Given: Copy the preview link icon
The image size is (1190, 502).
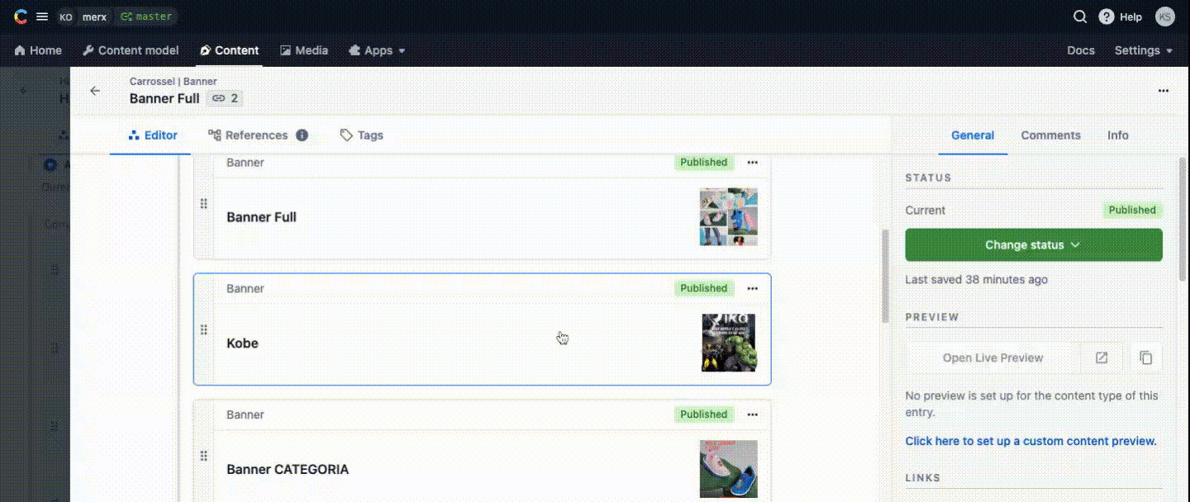Looking at the screenshot, I should [1145, 358].
